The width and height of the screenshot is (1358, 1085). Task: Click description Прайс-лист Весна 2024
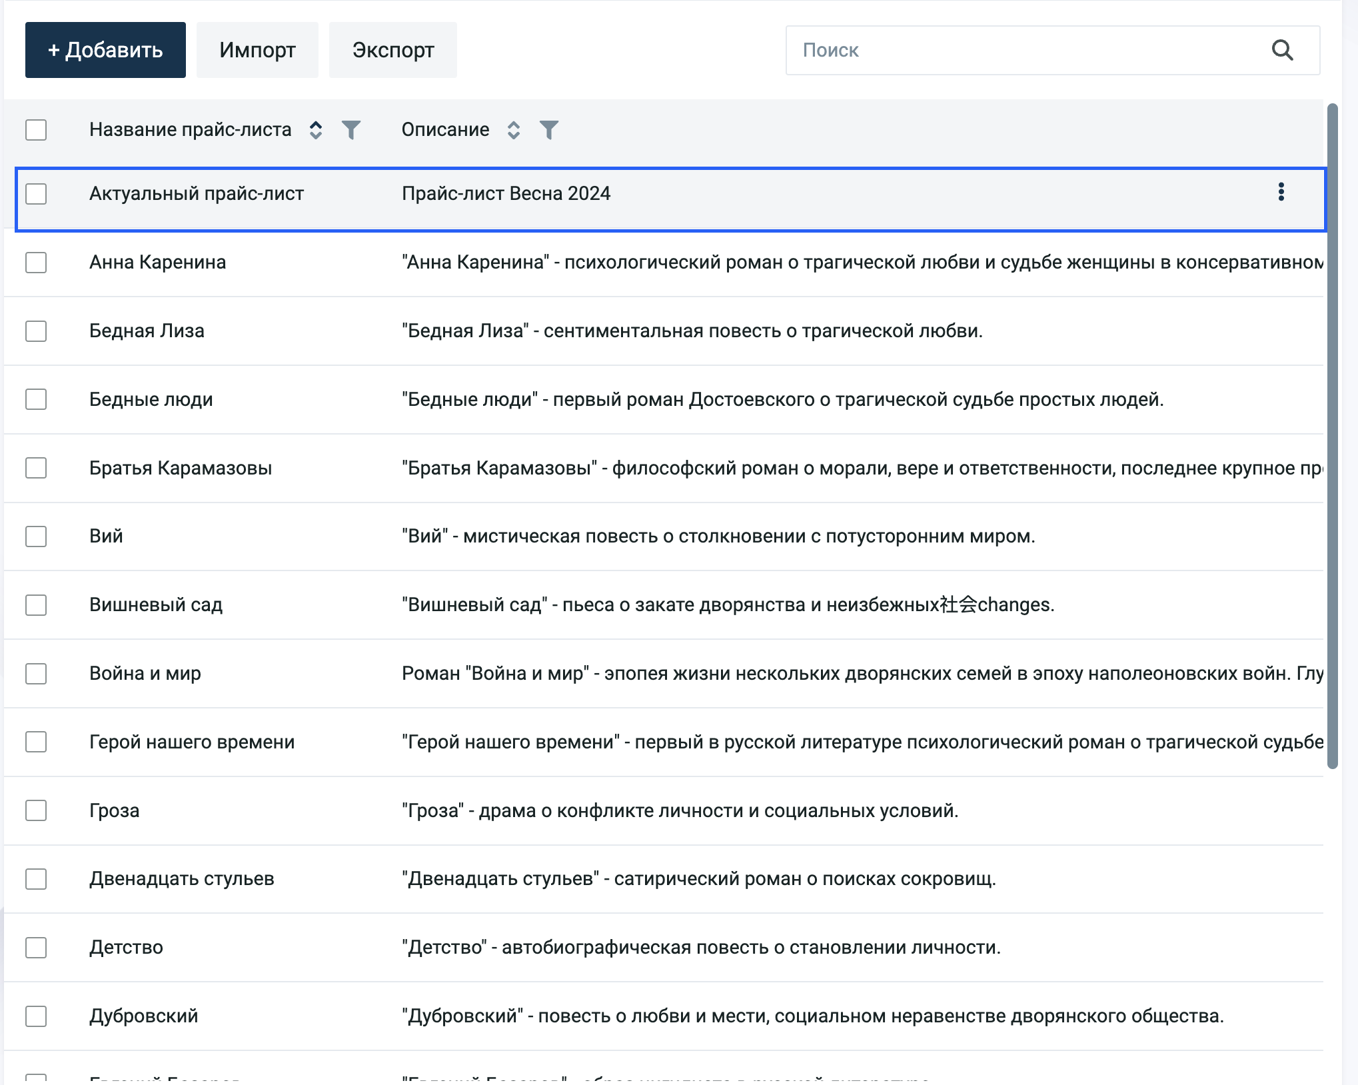tap(506, 193)
